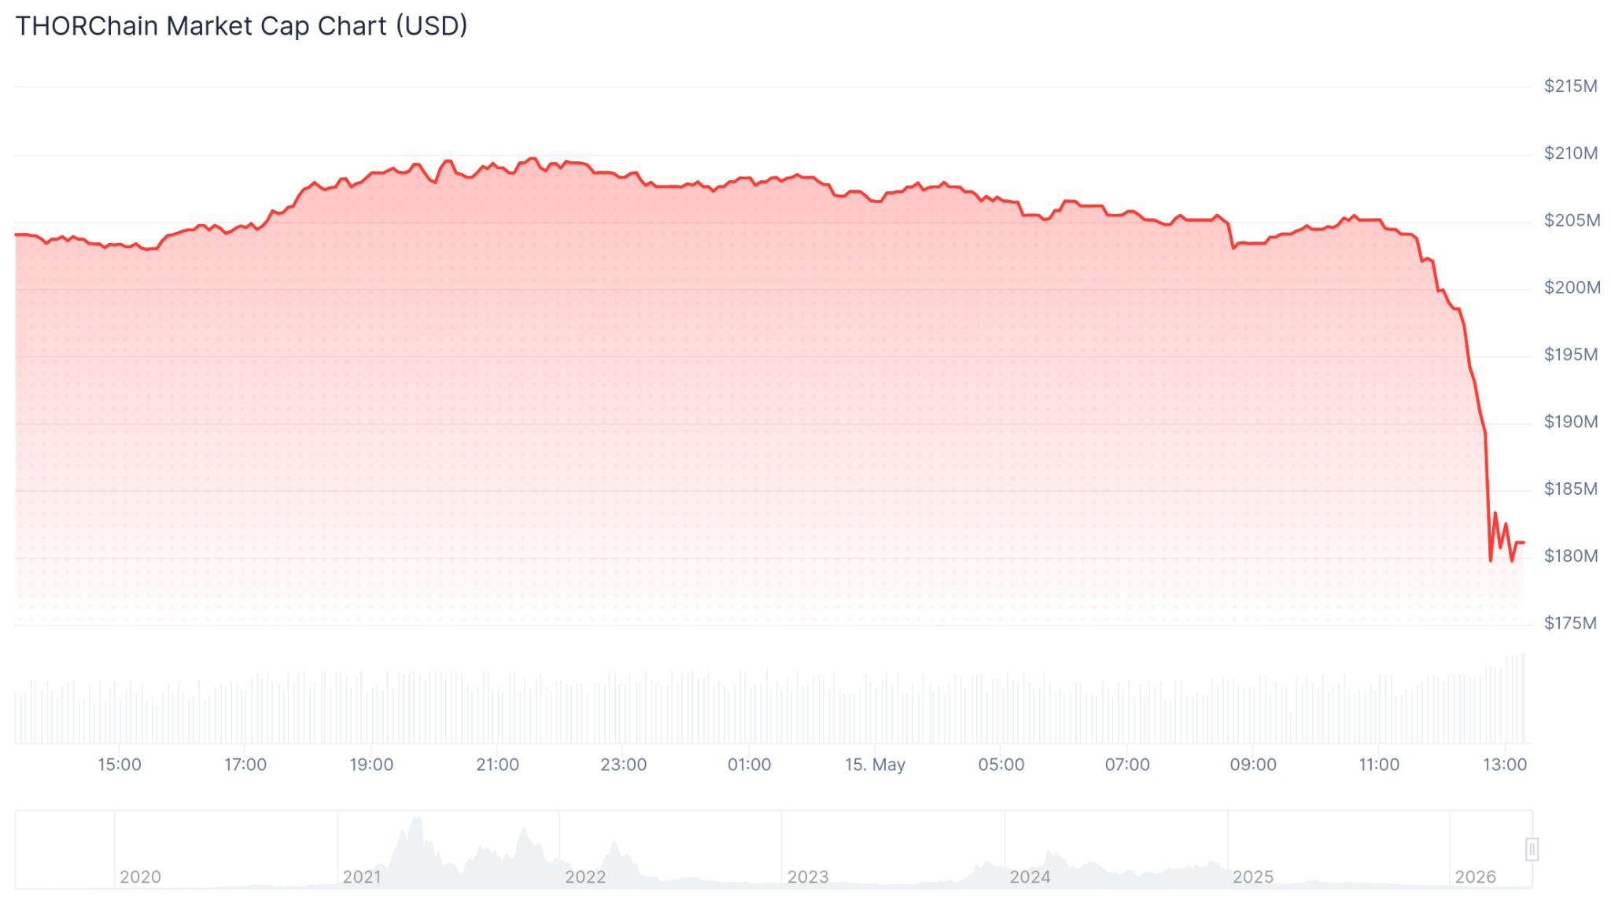
Task: Click the 15:00 time axis label
Action: click(120, 765)
